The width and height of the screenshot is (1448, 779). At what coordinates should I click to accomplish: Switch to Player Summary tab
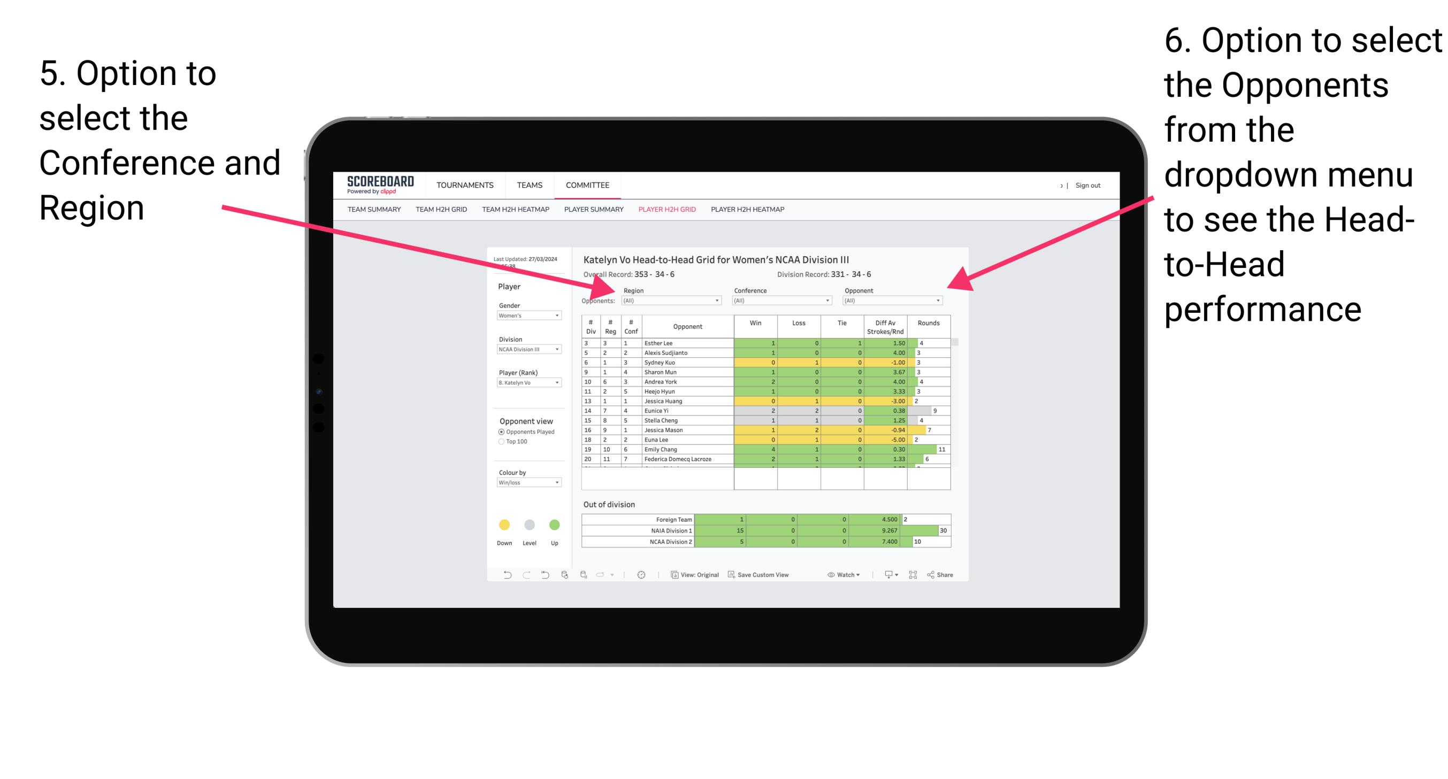tap(592, 212)
